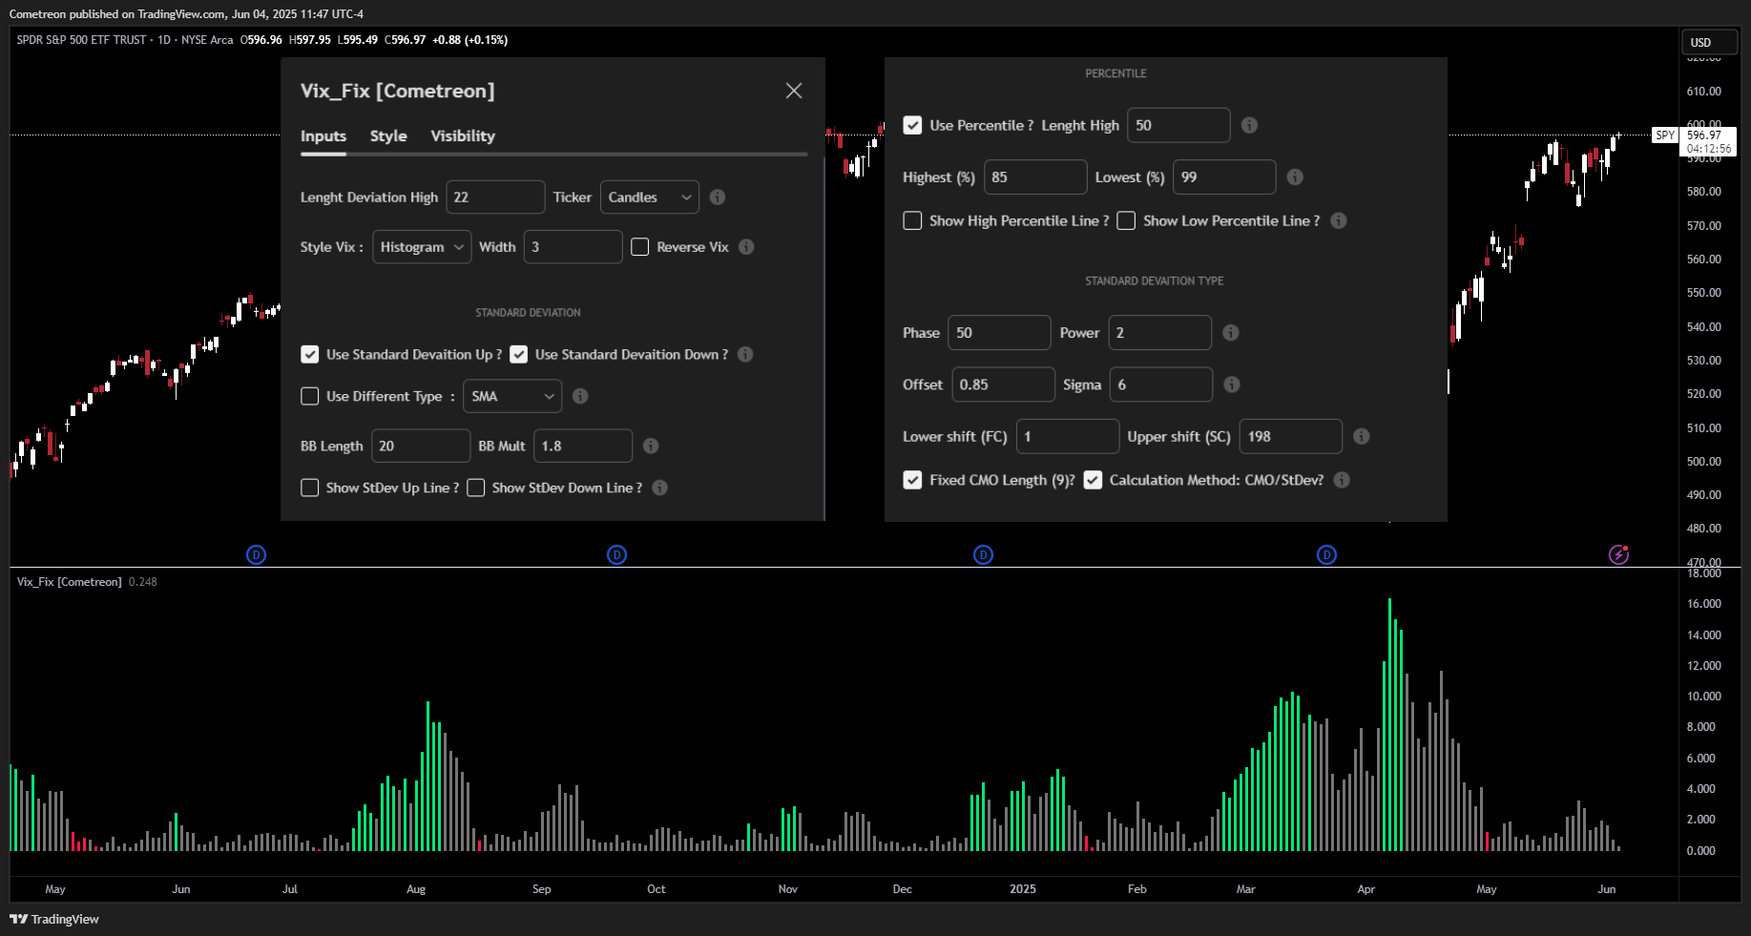The image size is (1751, 936).
Task: Click the Phase input field
Action: pyautogui.click(x=999, y=332)
